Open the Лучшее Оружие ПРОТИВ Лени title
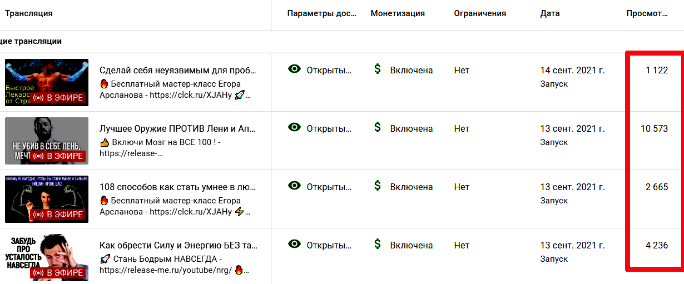Viewport: 684px width, 284px height. pyautogui.click(x=178, y=128)
